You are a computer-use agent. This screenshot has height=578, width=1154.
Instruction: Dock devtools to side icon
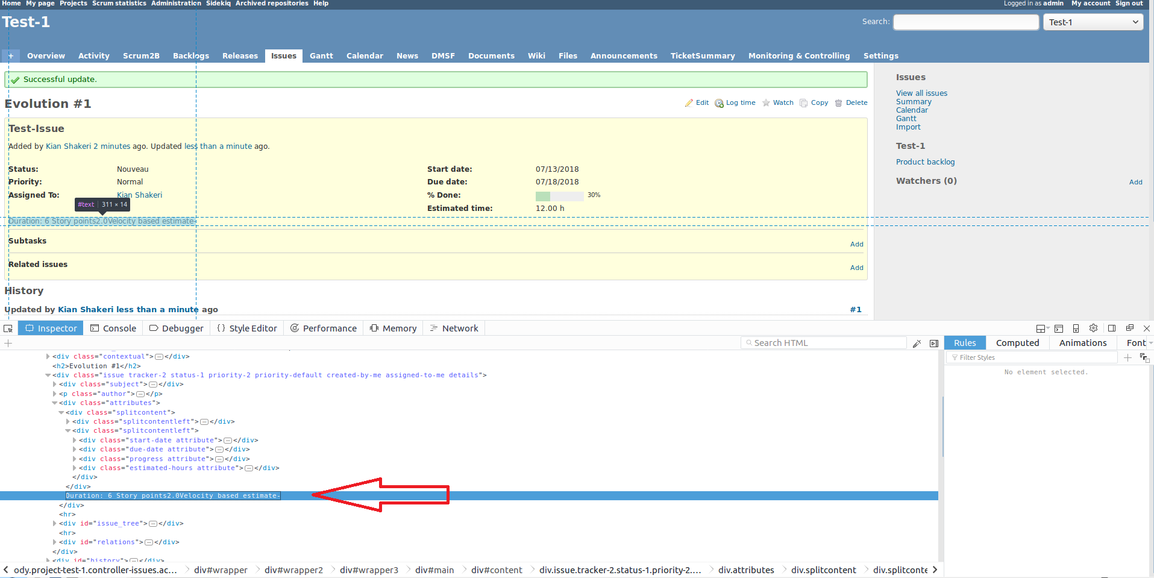coord(1112,328)
